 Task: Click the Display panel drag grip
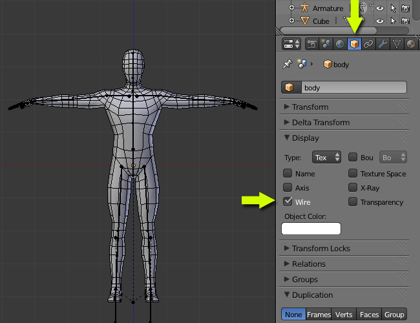point(401,138)
